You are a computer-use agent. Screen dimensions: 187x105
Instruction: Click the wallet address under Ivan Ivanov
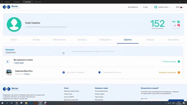46,27
